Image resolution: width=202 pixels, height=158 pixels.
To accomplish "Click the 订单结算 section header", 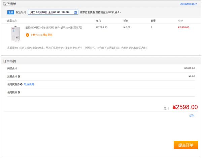I will [x=10, y=61].
